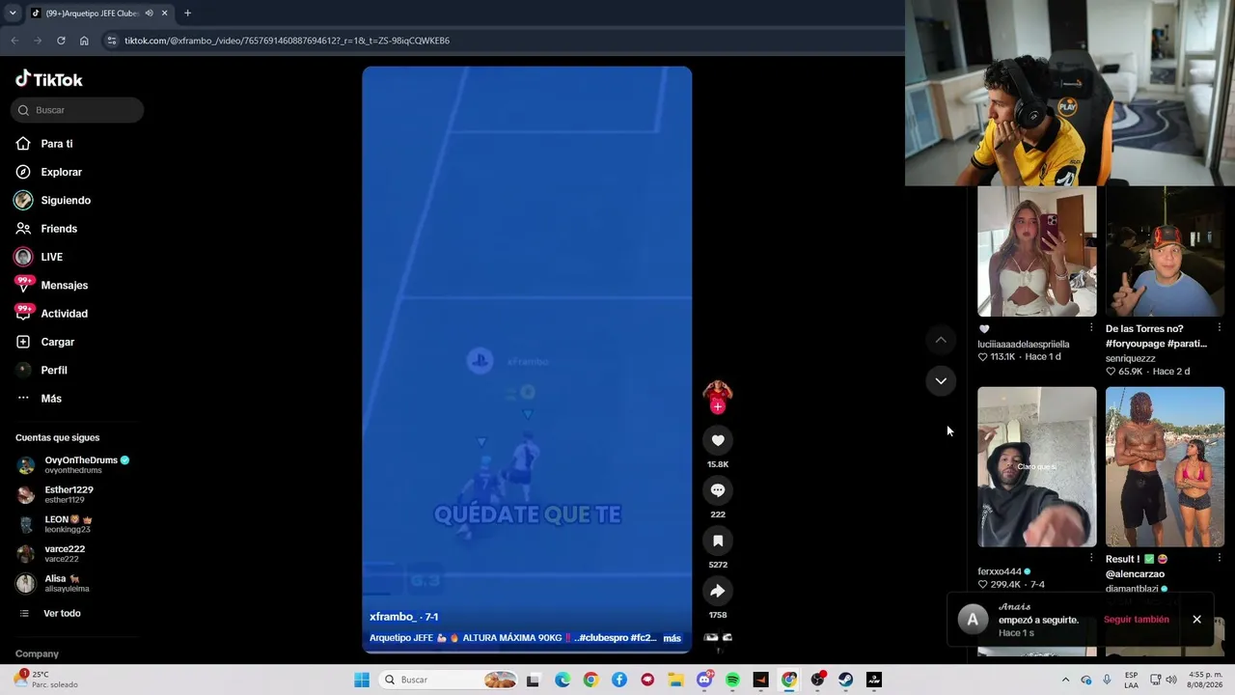Reload the TikTok page
This screenshot has height=695, width=1235.
click(x=61, y=41)
